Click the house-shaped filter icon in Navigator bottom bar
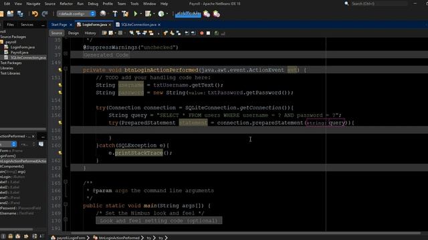This screenshot has width=428, height=240. tap(18, 236)
